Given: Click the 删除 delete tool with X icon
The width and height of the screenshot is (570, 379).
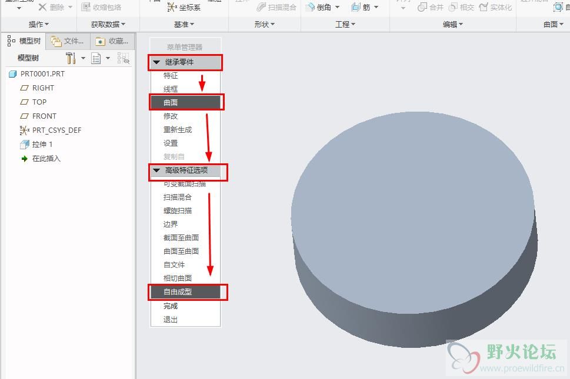Looking at the screenshot, I should (51, 7).
